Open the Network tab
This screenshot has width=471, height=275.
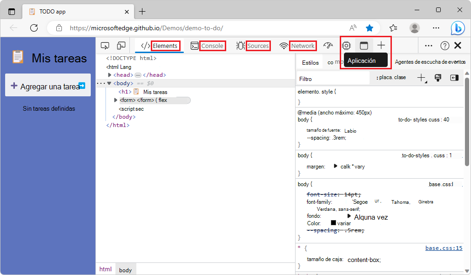(x=297, y=46)
